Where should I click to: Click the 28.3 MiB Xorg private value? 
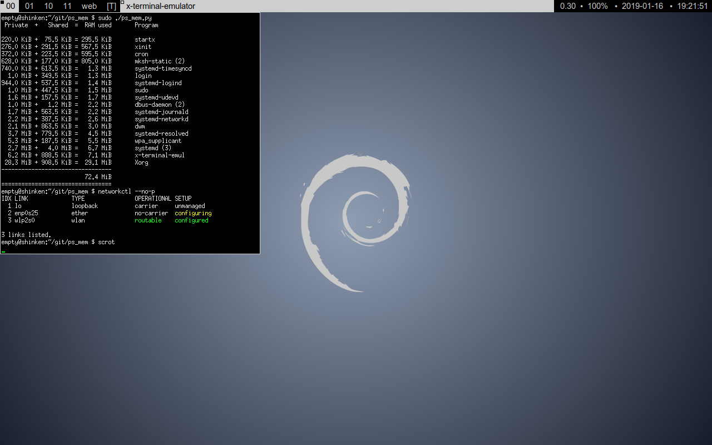point(18,162)
